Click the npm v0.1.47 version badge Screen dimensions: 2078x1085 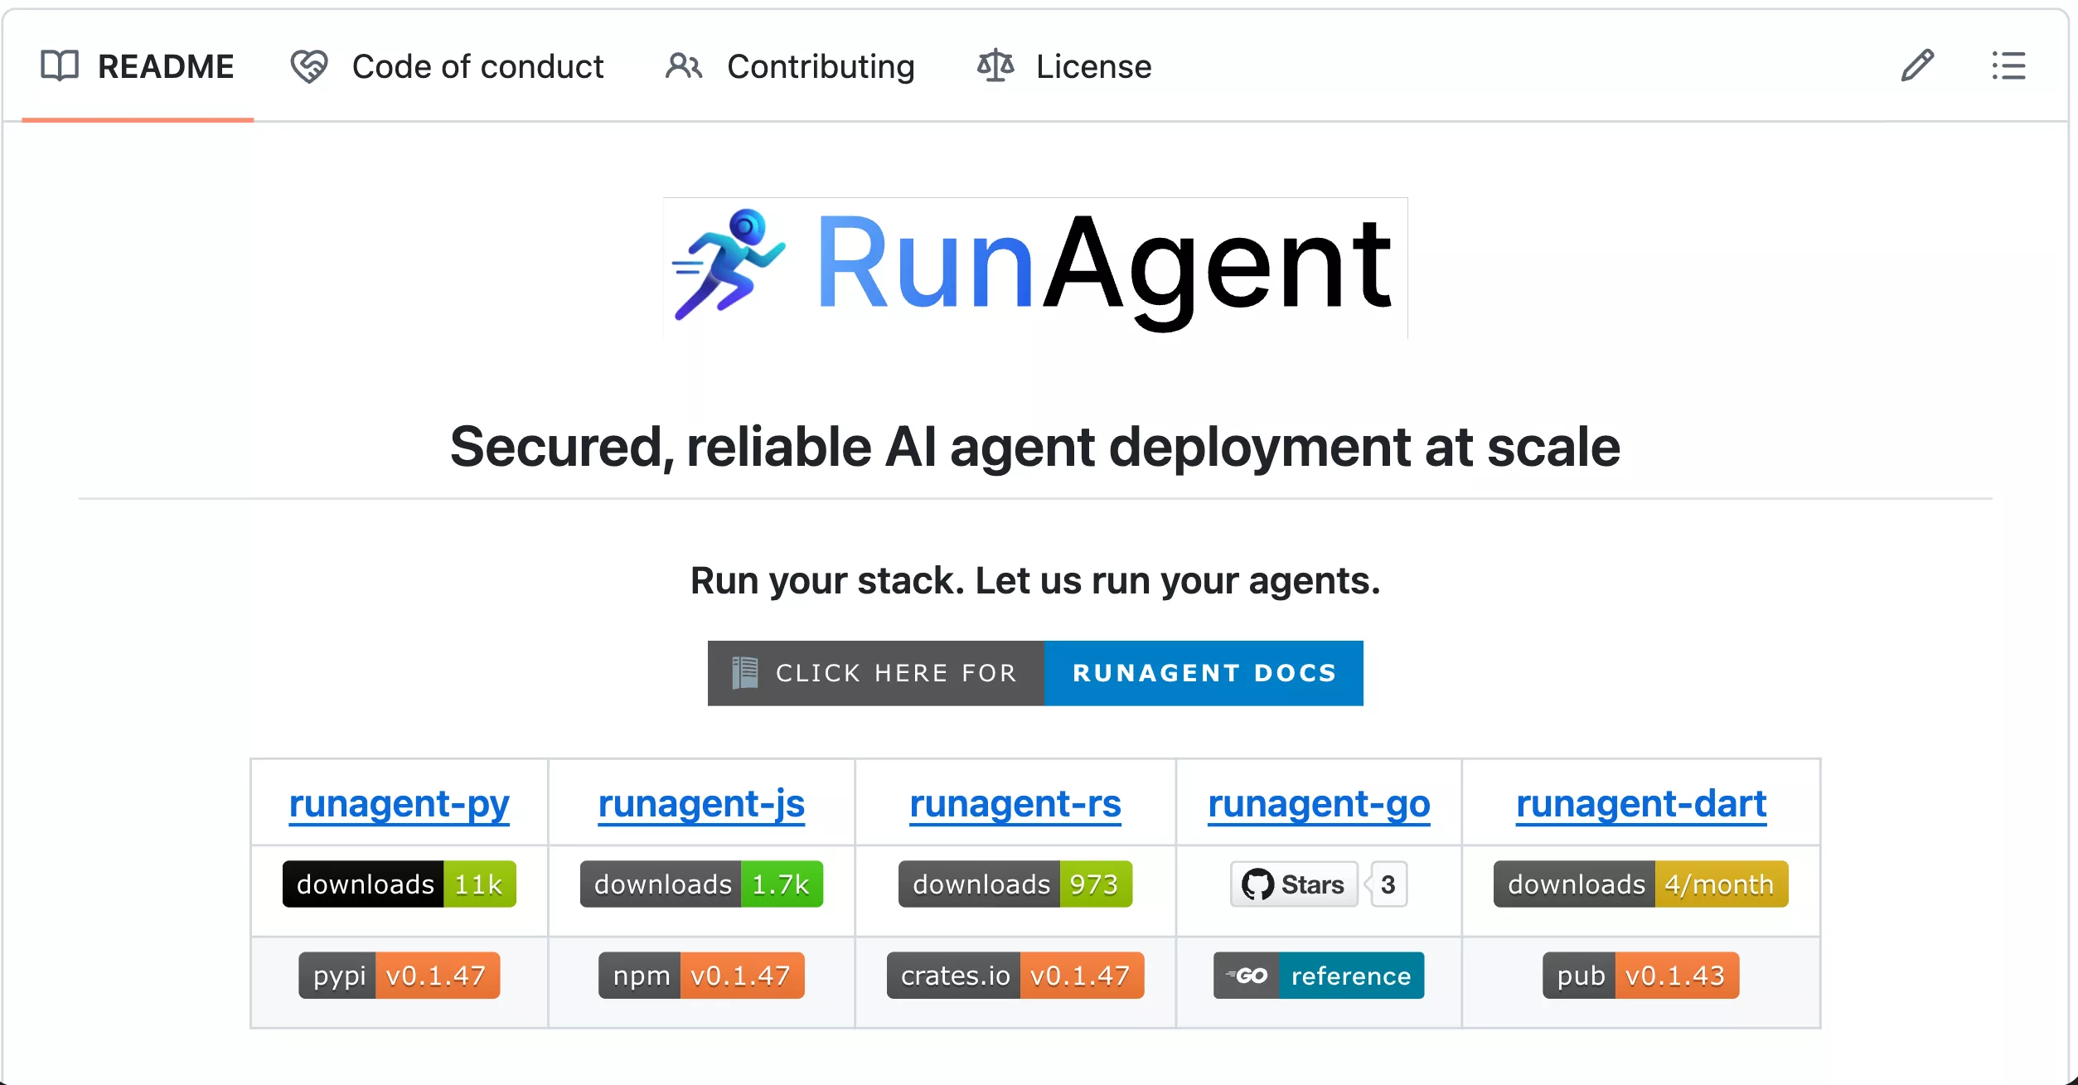tap(701, 976)
